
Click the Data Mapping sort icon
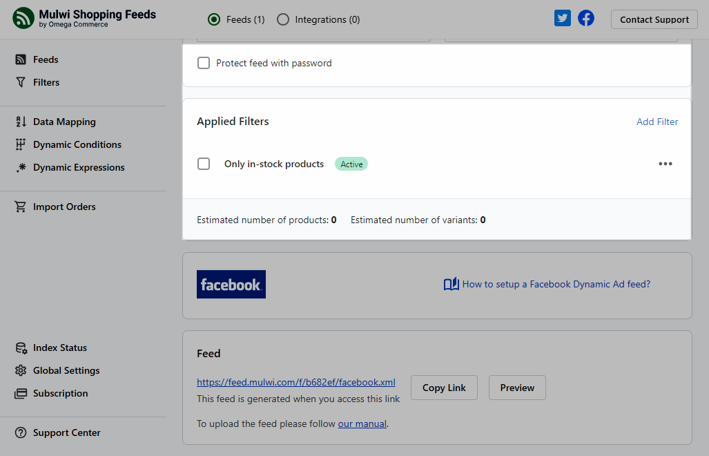pyautogui.click(x=21, y=122)
